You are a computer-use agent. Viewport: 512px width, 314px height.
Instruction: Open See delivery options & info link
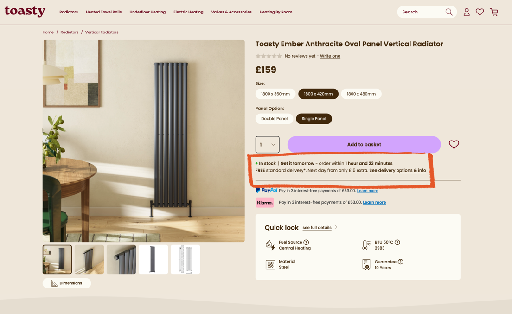(x=397, y=170)
